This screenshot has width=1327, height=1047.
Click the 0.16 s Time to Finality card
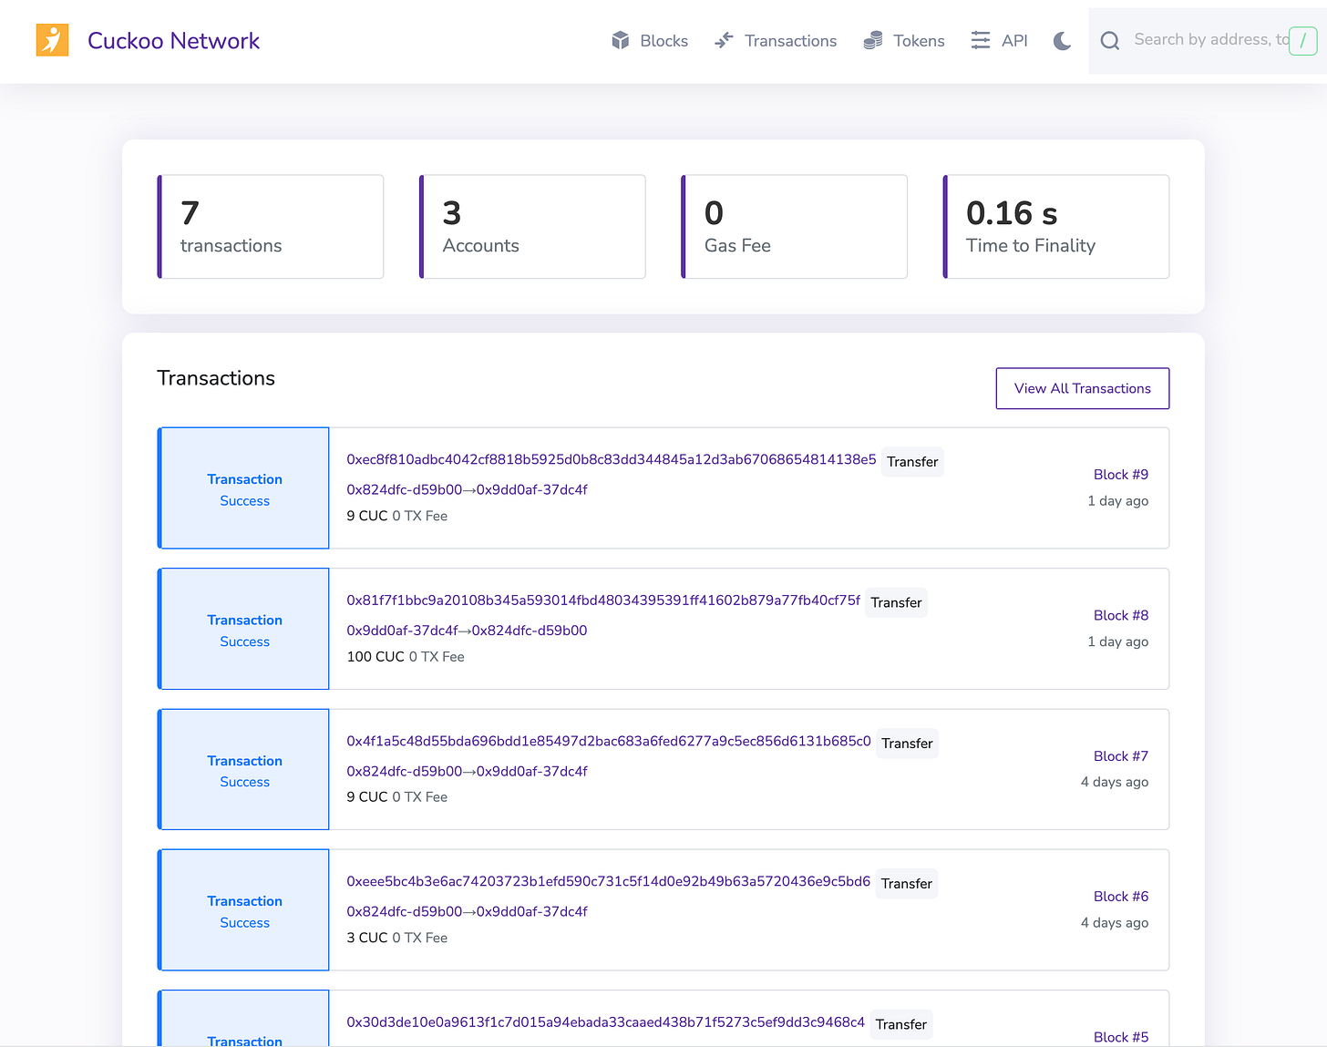click(1056, 227)
